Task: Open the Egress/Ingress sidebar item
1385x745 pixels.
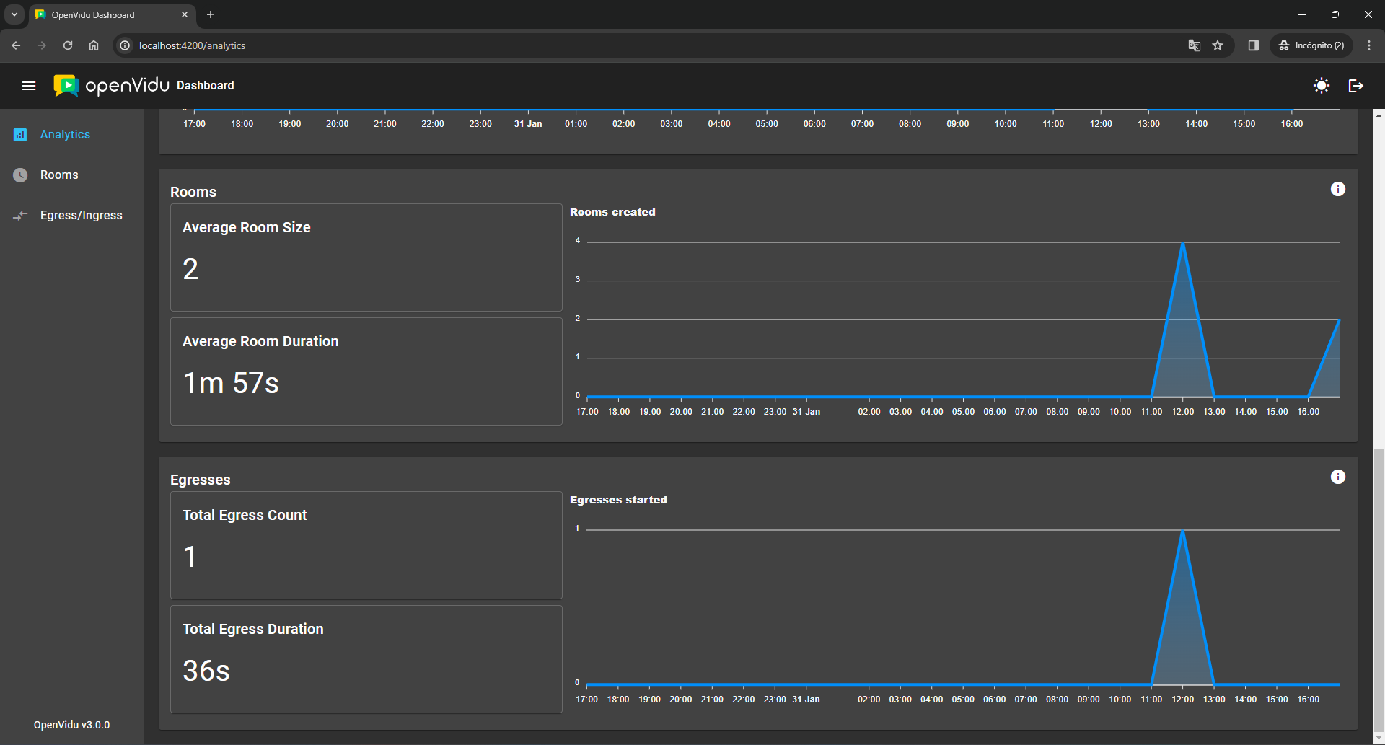Action: 81,216
